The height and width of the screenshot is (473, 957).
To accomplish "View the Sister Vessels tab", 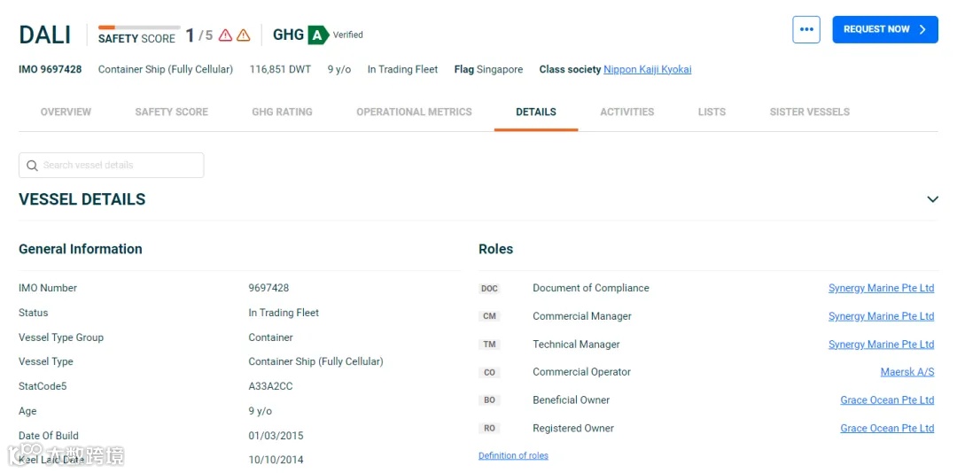I will tap(809, 112).
